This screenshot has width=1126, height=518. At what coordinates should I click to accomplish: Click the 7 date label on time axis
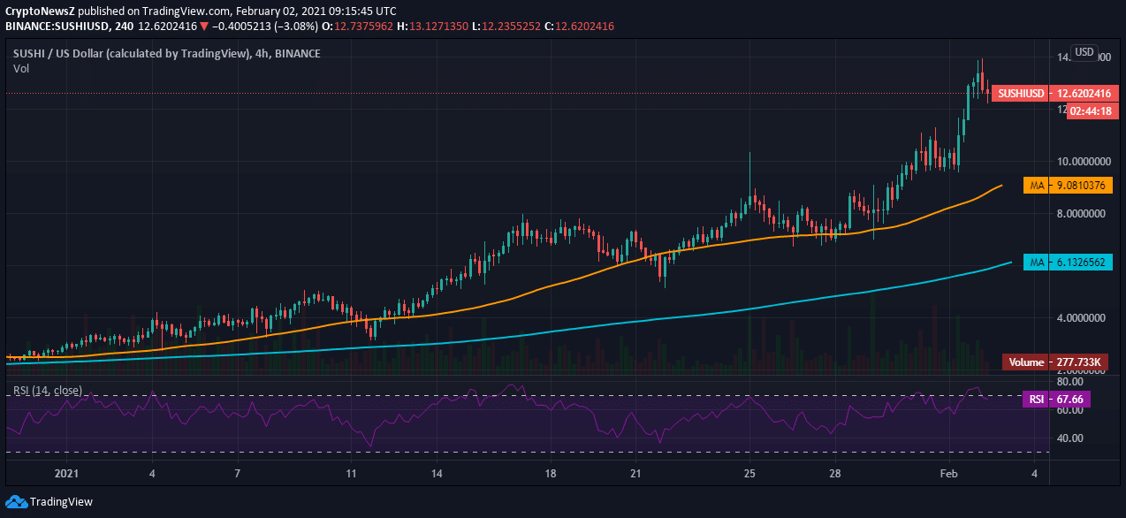[238, 473]
